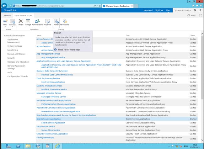Open PowerShell from the taskbar
The image size is (204, 149).
tap(18, 146)
